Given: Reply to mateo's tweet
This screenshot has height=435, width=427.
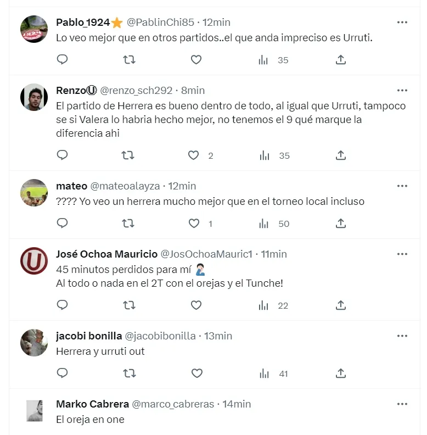Looking at the screenshot, I should [x=63, y=224].
